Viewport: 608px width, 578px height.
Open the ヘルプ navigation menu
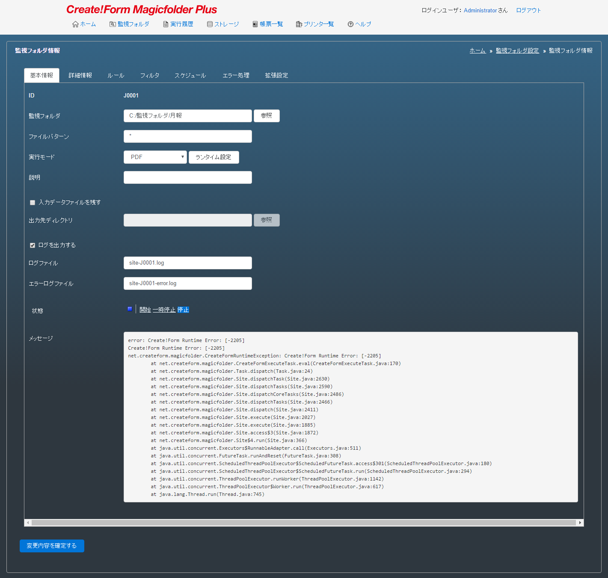pos(359,24)
